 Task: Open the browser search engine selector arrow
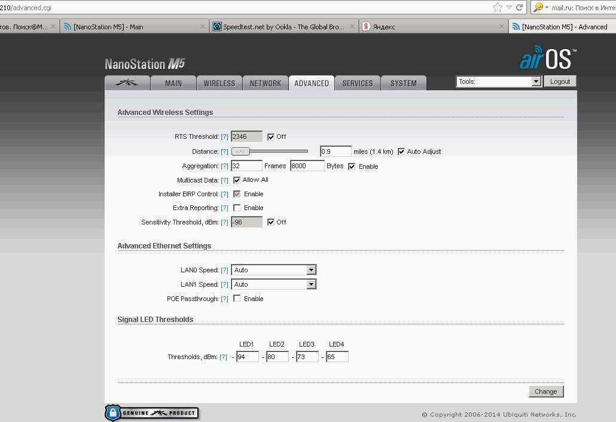pos(547,7)
